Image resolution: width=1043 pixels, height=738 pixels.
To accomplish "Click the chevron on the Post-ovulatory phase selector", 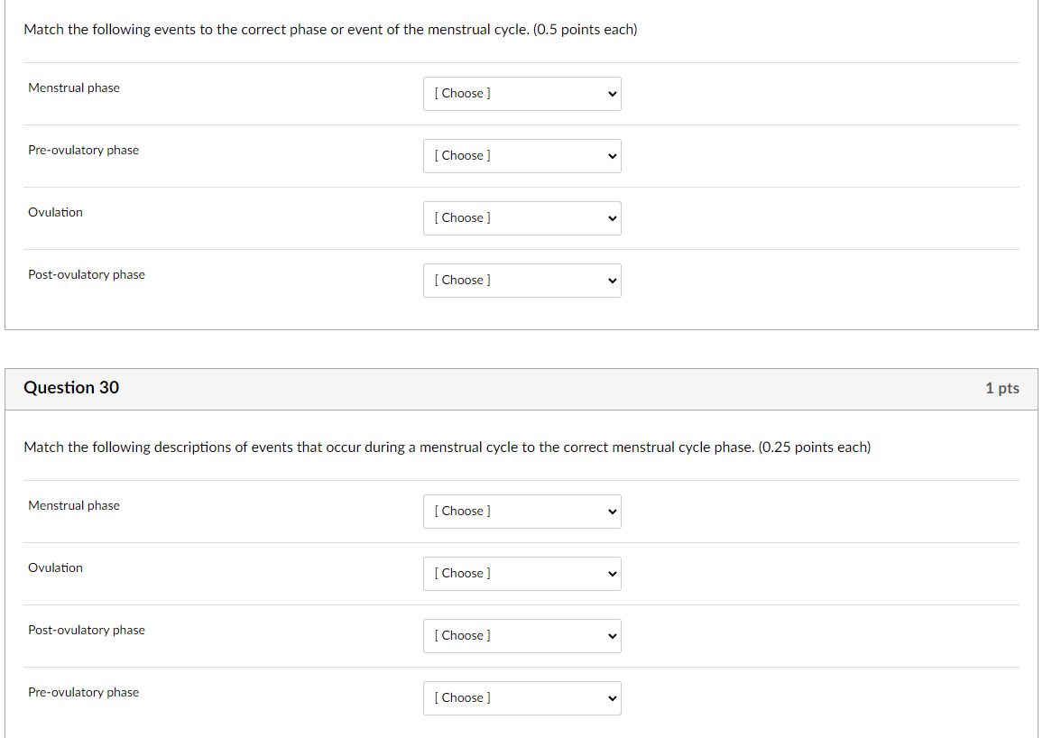I will pyautogui.click(x=610, y=280).
